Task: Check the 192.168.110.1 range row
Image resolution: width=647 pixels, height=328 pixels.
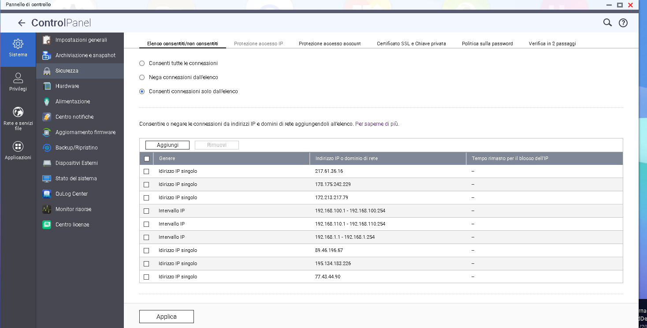Action: coord(146,224)
